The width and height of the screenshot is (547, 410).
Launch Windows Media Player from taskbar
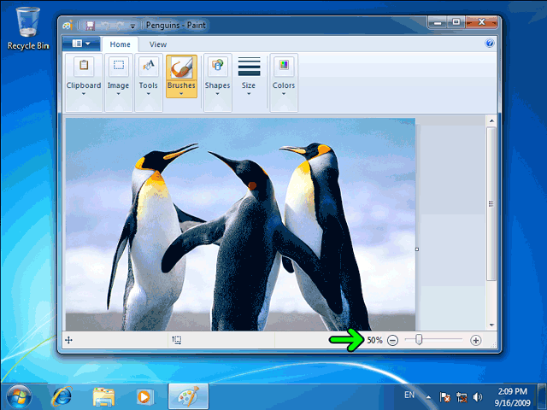coord(144,396)
